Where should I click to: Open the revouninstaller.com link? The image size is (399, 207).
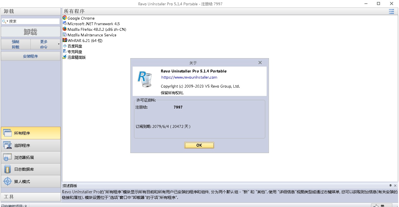[x=189, y=77]
